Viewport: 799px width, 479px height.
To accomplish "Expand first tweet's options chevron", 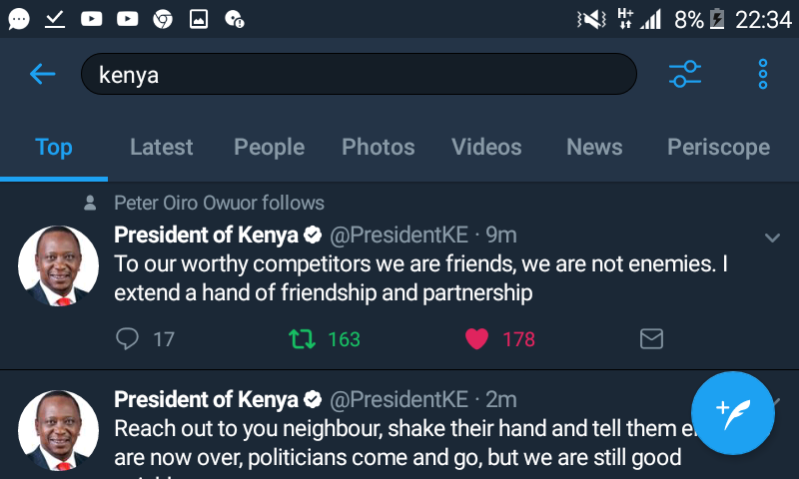I will point(771,238).
